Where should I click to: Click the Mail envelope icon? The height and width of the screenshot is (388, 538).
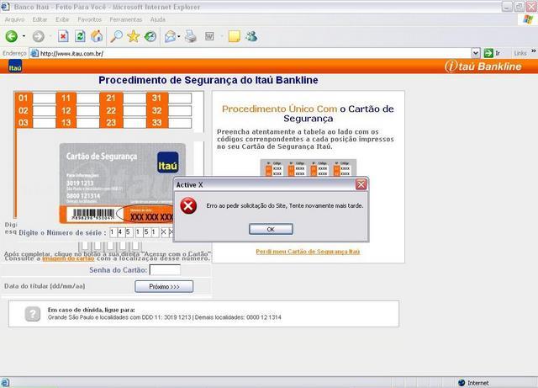(170, 36)
